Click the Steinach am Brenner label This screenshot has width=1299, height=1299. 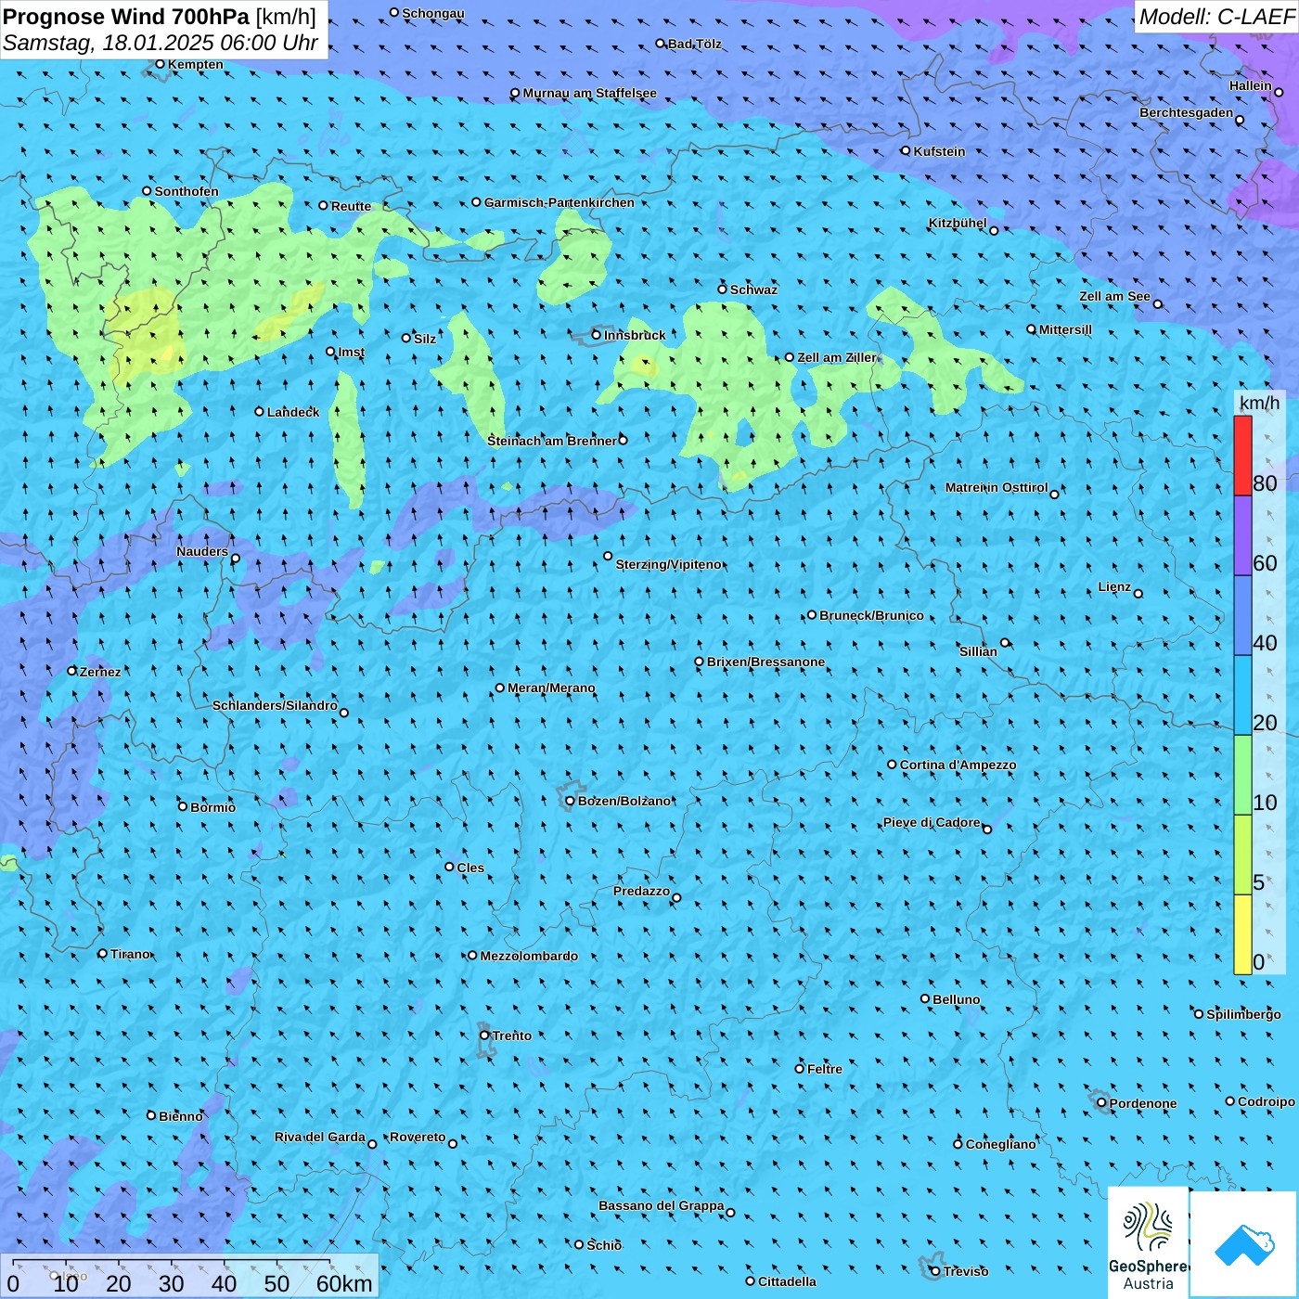[551, 441]
